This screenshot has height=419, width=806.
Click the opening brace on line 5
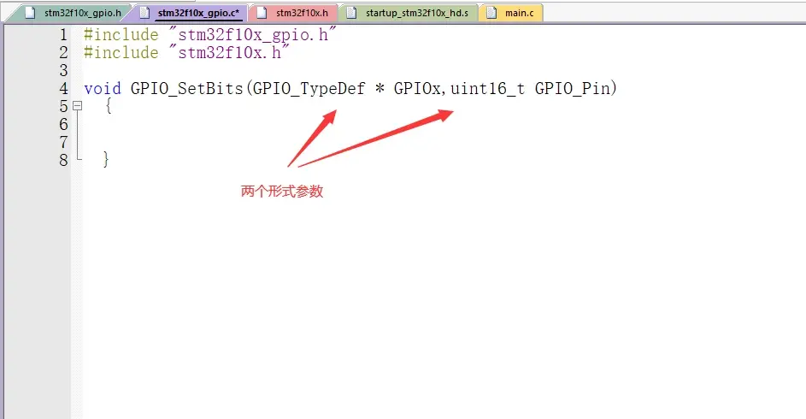pos(108,106)
